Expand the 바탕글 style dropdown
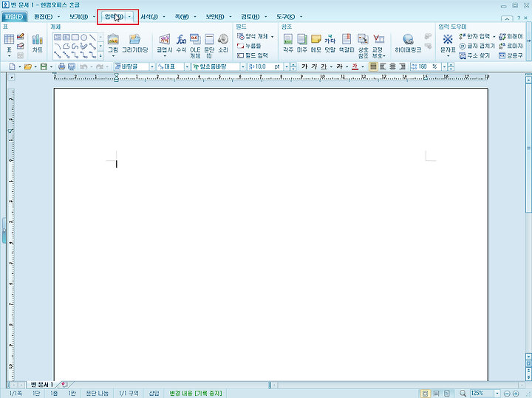 [152, 66]
